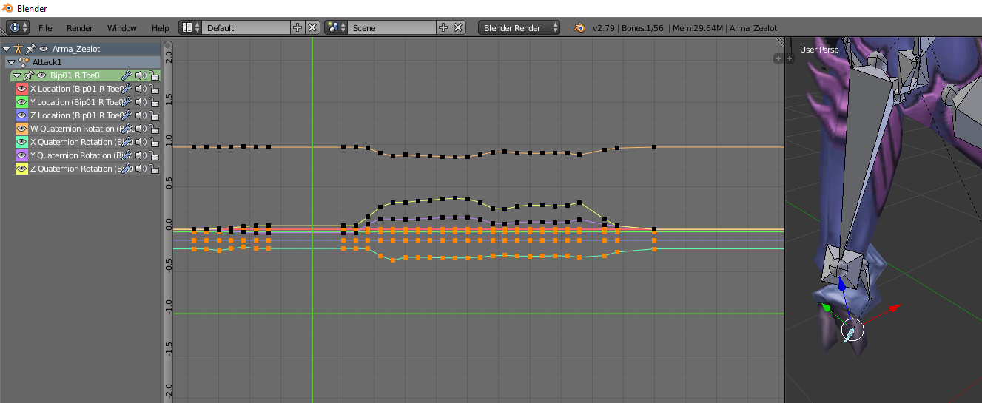
Task: Hide the X Location curve
Action: 21,89
